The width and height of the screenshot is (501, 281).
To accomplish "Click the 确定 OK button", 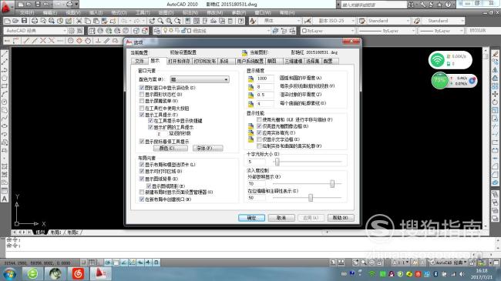I will (251, 218).
